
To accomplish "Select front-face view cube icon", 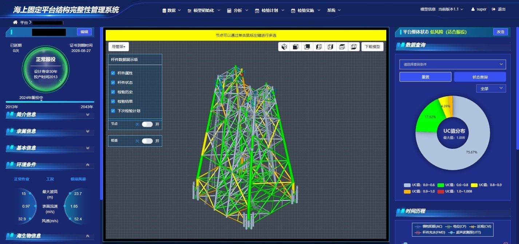I will click(296, 47).
